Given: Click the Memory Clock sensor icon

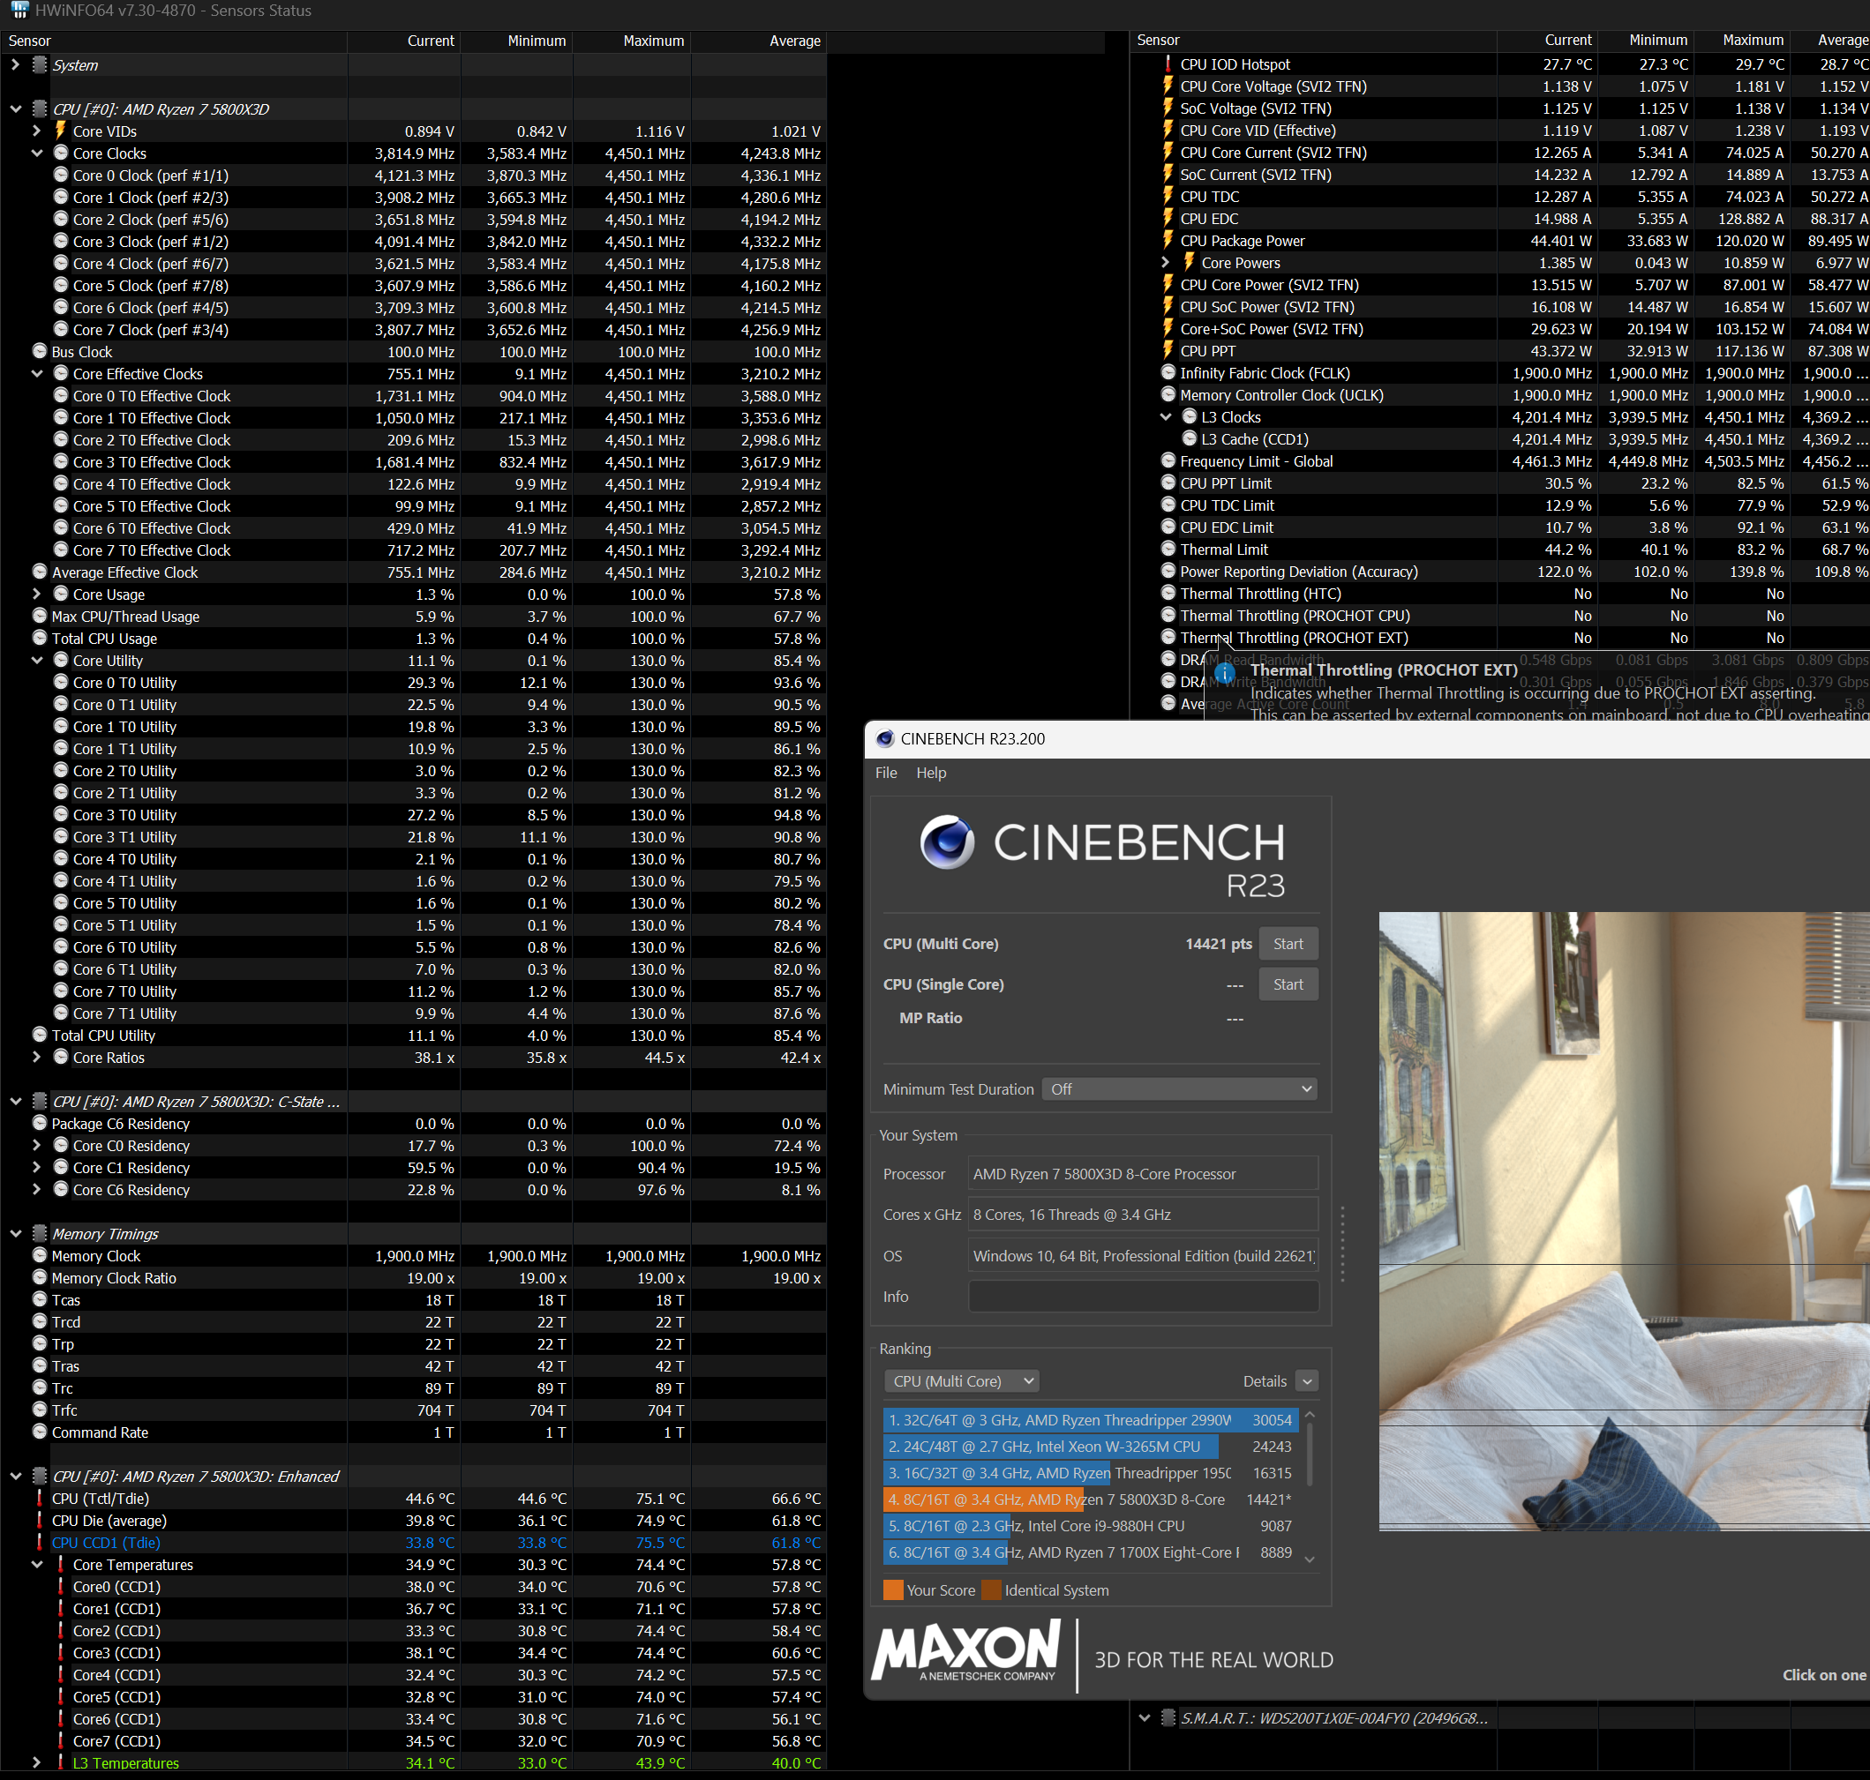Looking at the screenshot, I should click(40, 1255).
